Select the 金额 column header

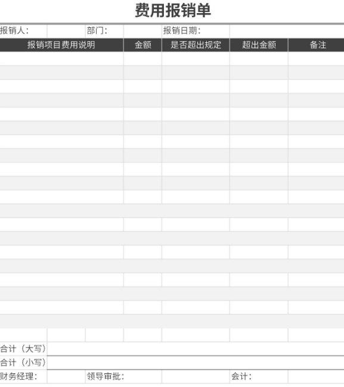(x=142, y=45)
